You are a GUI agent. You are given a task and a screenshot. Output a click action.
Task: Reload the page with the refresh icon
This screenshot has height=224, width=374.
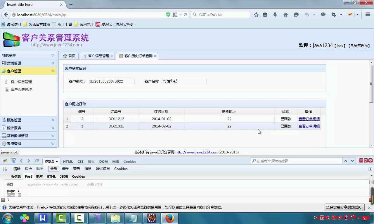[x=185, y=15]
